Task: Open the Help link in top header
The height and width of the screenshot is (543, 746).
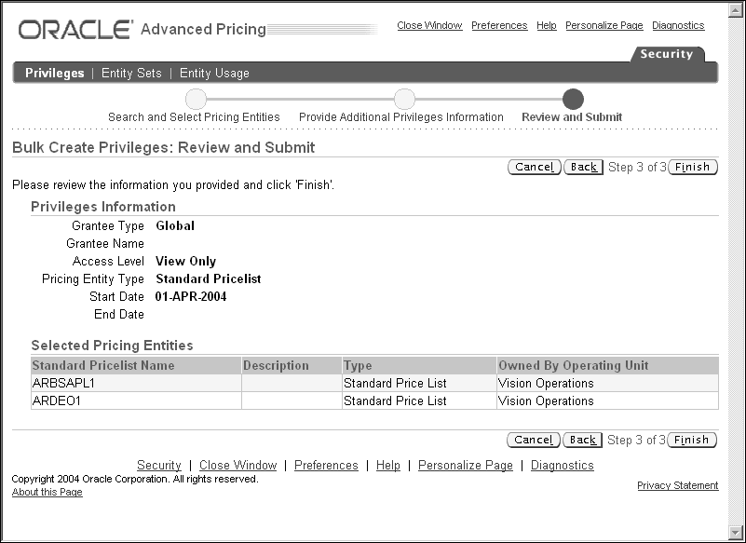Action: 546,26
